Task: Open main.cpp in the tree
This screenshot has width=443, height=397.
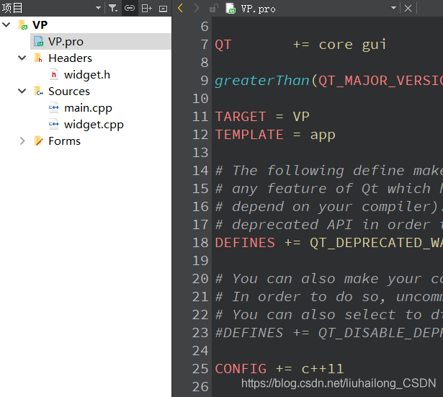Action: 88,108
